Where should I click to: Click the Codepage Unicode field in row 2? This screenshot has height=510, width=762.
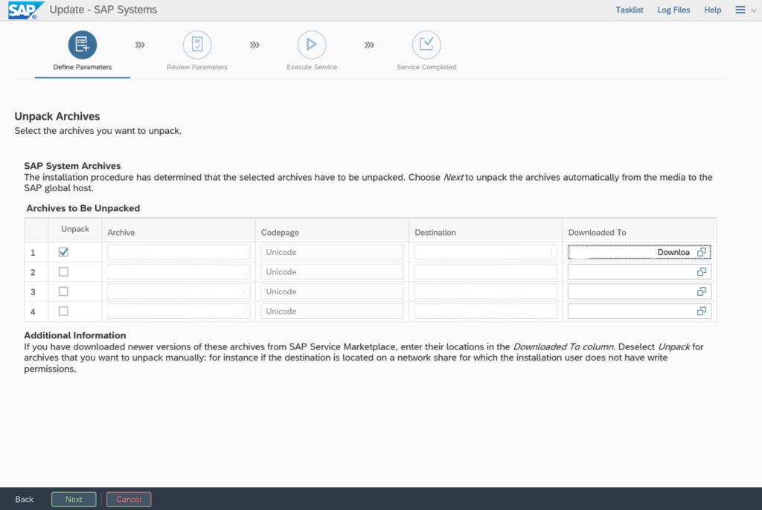pos(332,272)
